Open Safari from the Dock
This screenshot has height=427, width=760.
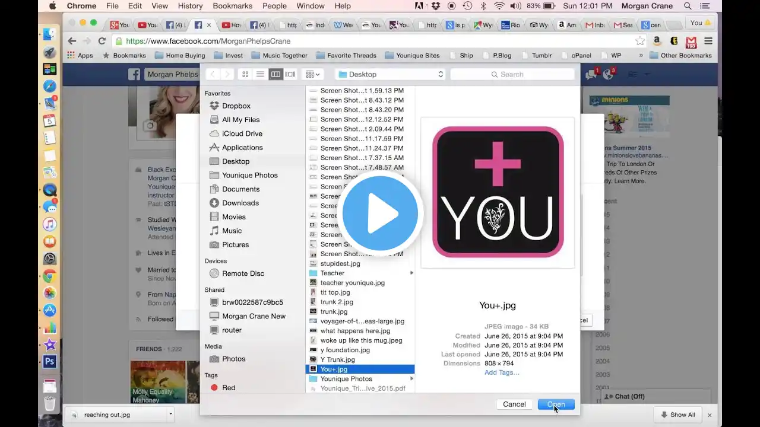click(50, 86)
